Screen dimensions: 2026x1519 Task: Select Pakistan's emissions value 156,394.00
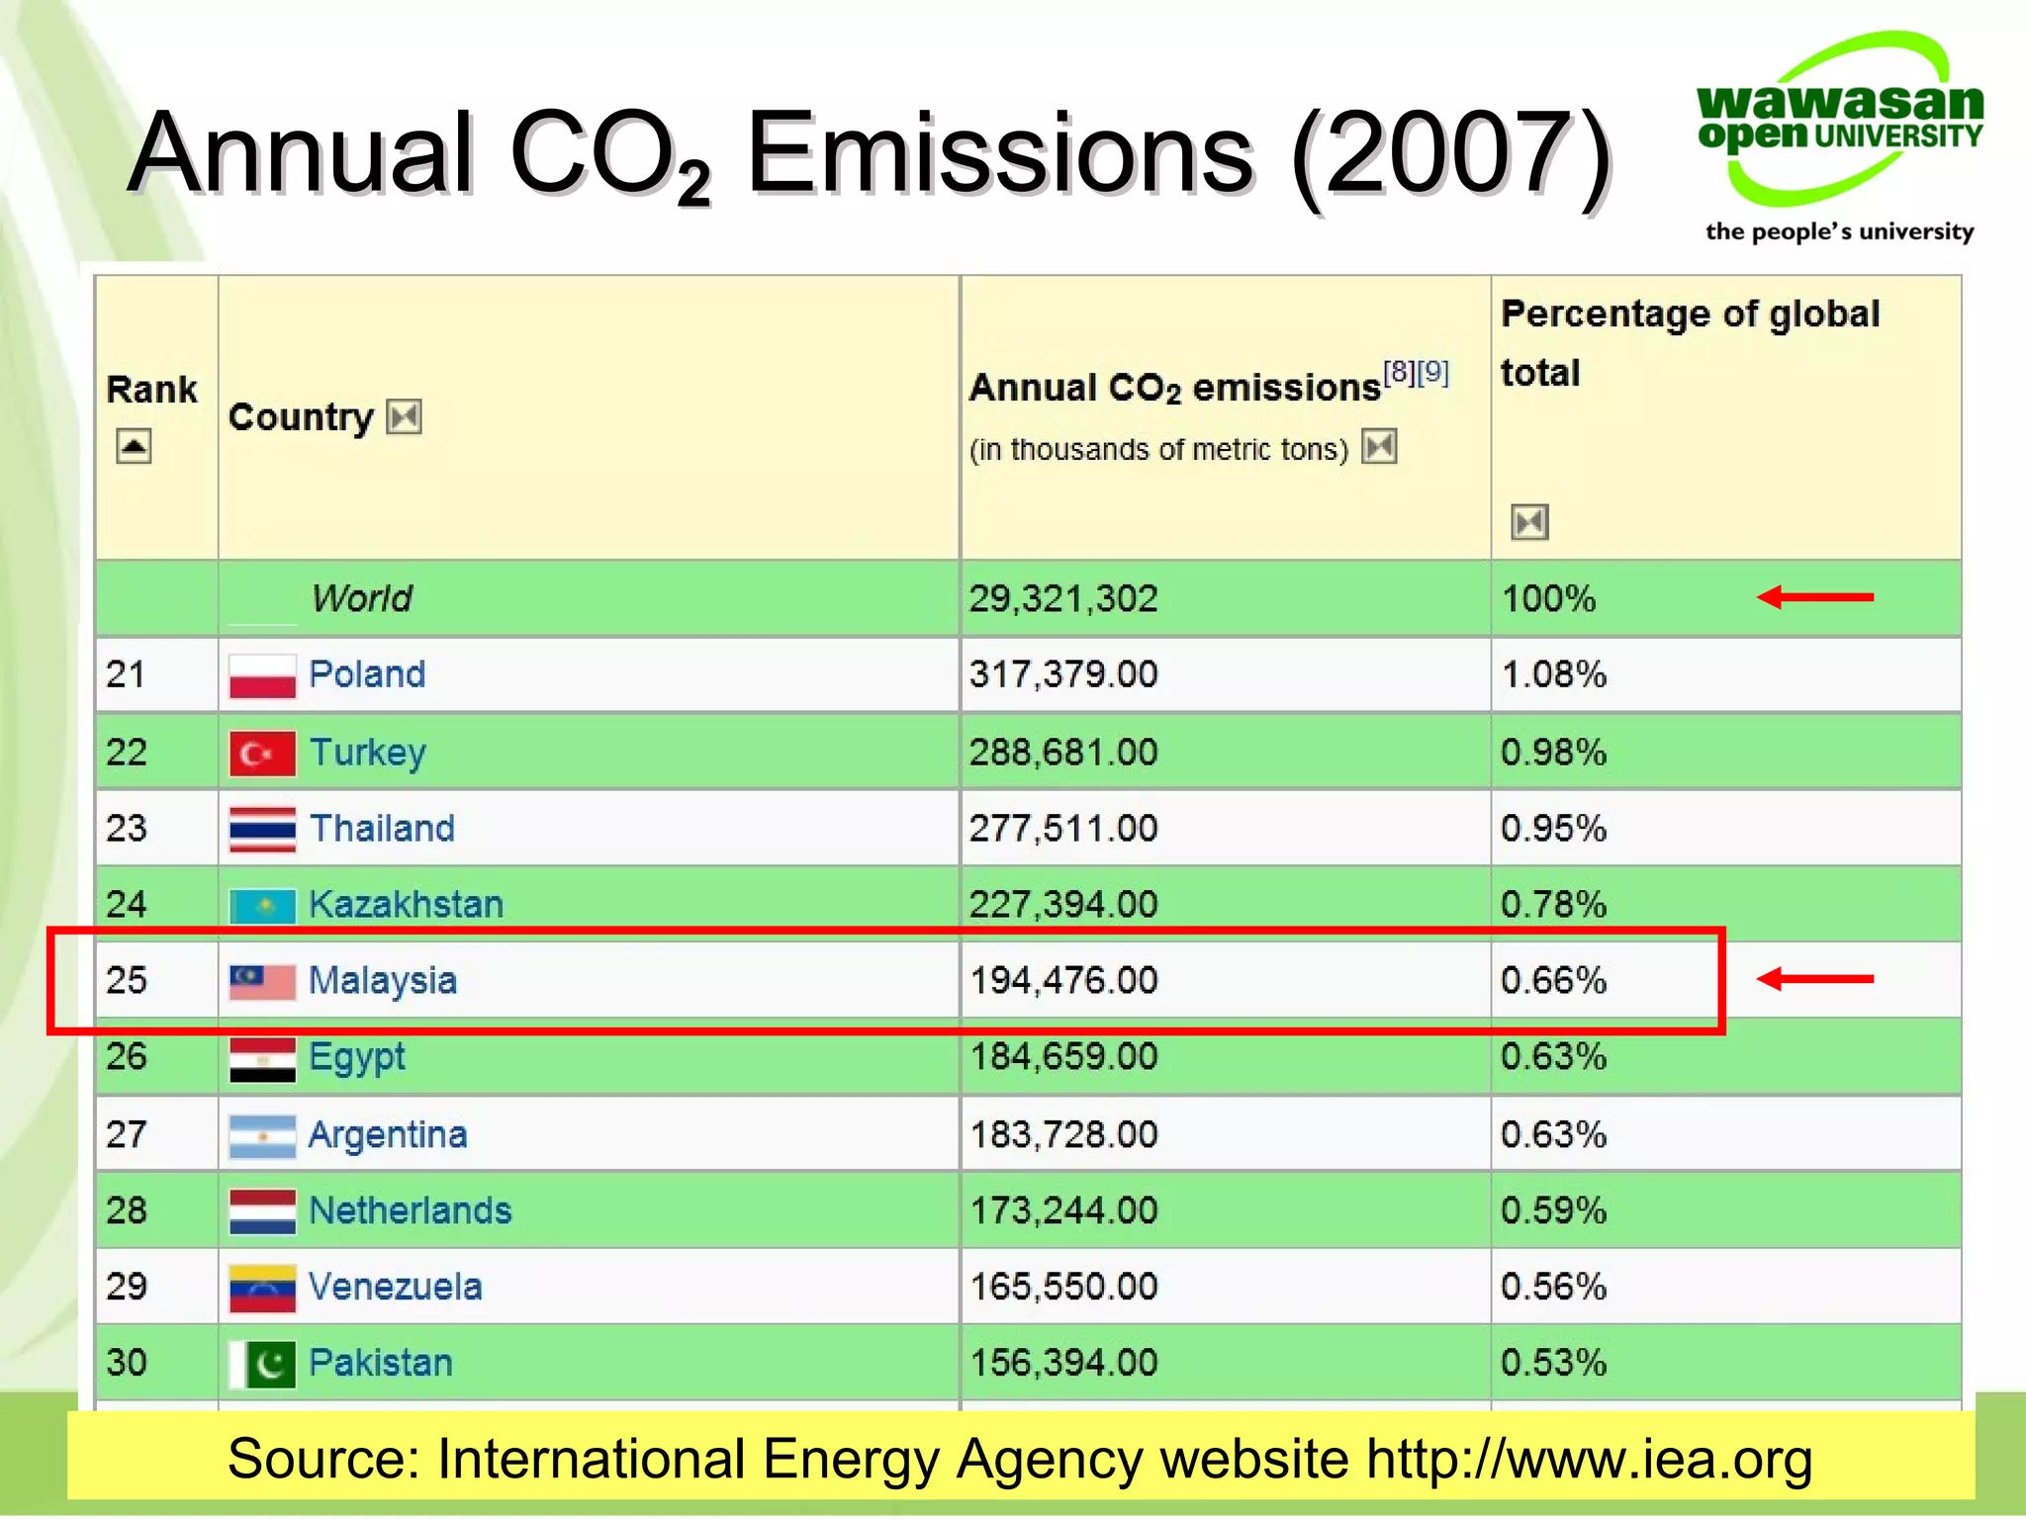(1063, 1363)
